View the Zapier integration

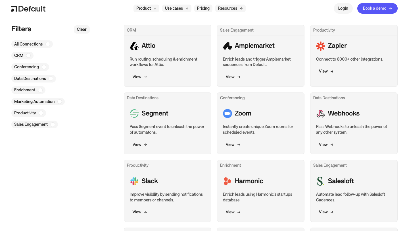click(326, 71)
